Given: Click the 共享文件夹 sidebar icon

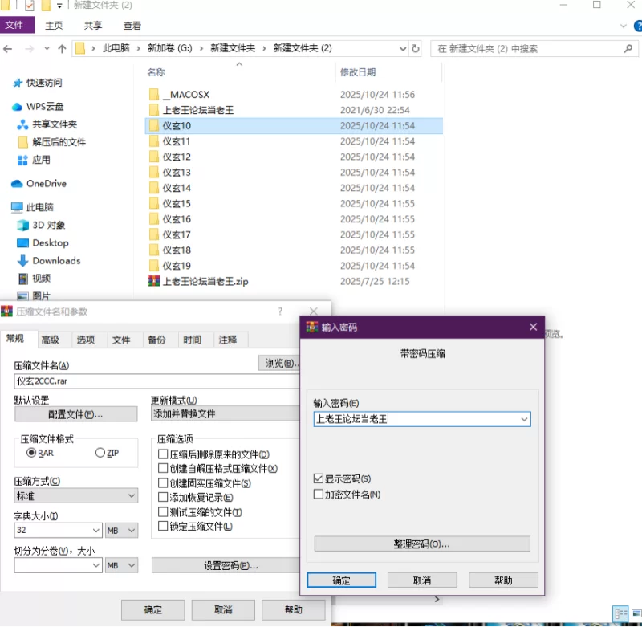Looking at the screenshot, I should click(22, 124).
